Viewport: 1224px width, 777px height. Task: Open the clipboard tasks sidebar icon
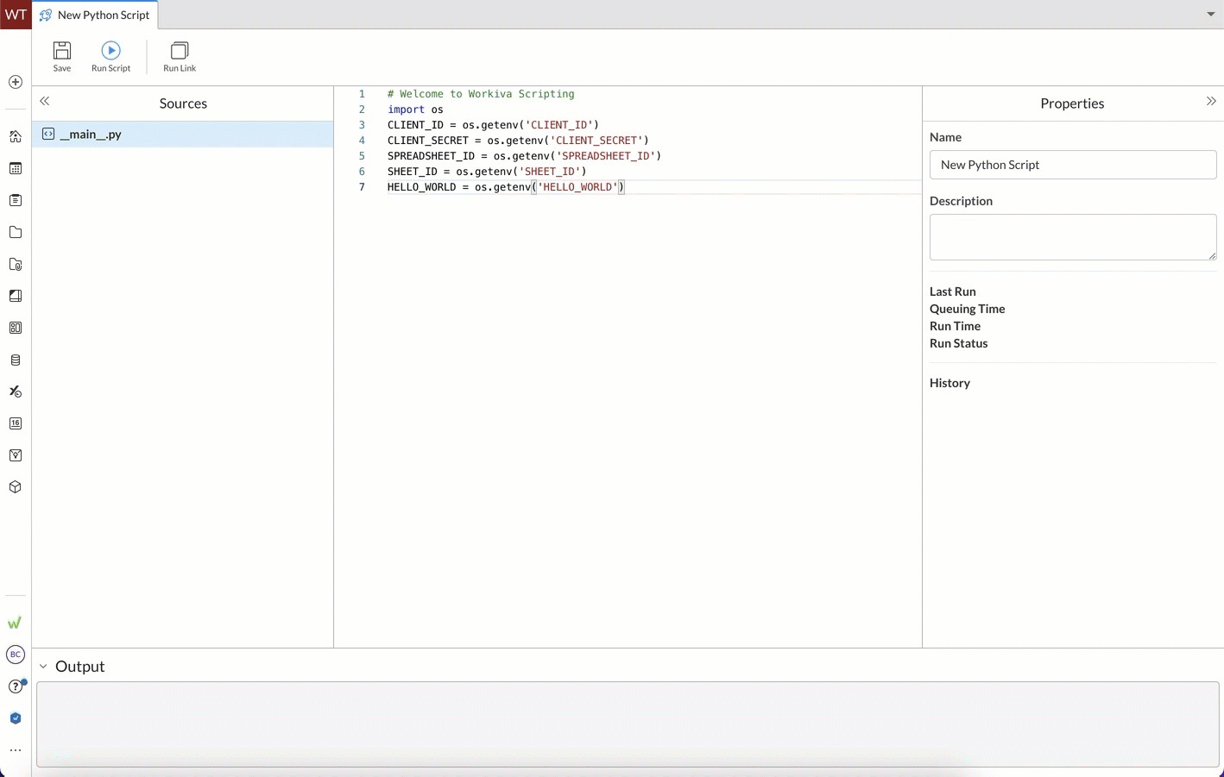(x=16, y=200)
